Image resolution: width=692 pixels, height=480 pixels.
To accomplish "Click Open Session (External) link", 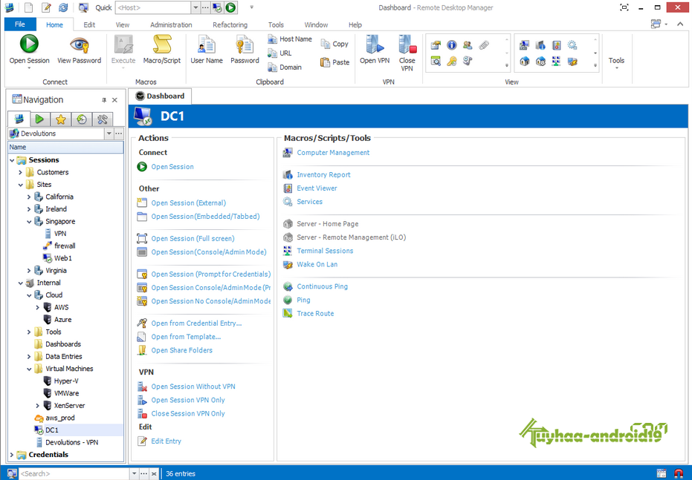I will [x=189, y=203].
